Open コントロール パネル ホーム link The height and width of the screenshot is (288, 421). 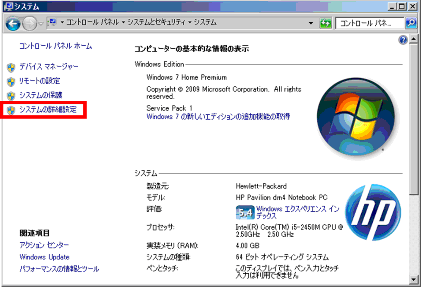(55, 46)
